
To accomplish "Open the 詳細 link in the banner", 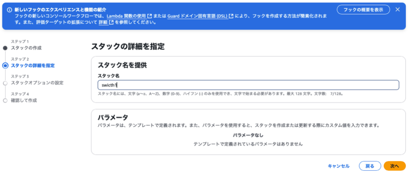I will tap(103, 22).
